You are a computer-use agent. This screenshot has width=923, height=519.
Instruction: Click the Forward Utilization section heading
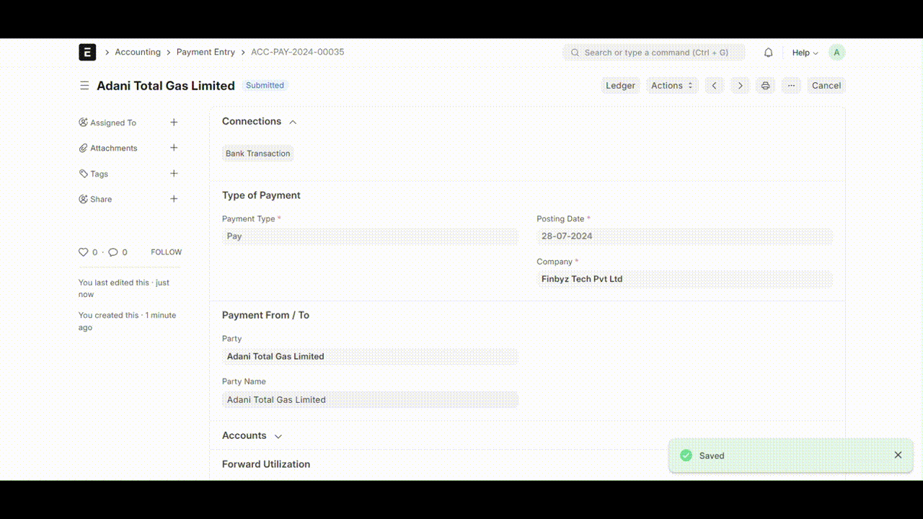click(x=266, y=464)
